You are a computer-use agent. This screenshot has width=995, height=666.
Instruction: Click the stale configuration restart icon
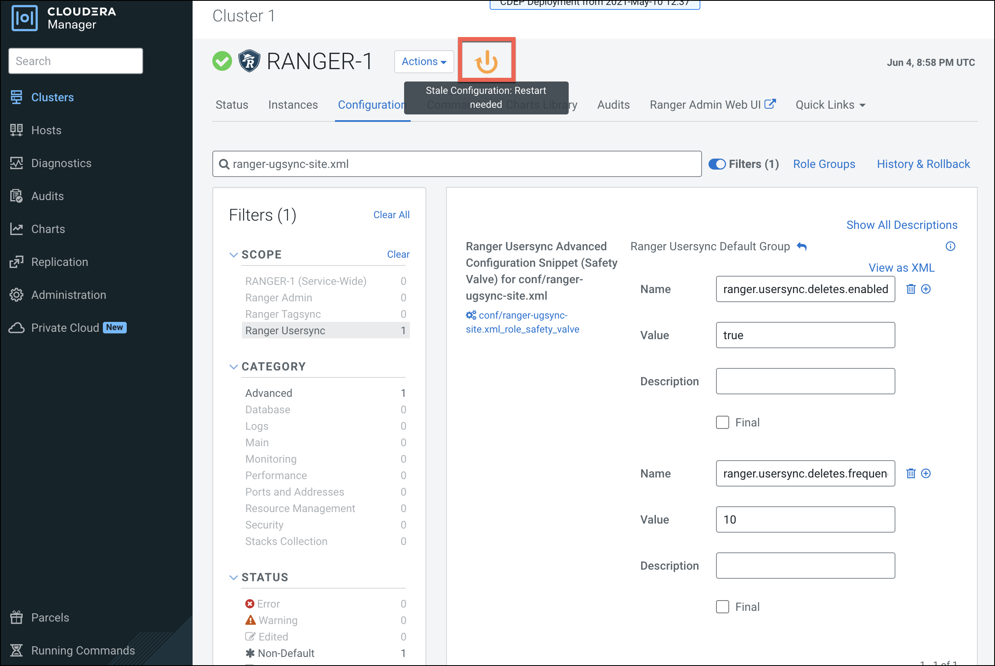486,62
